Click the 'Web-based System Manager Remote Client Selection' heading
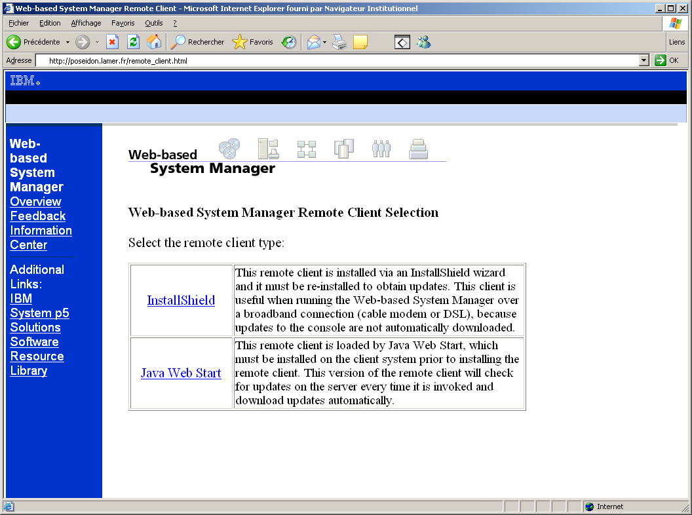 (283, 213)
